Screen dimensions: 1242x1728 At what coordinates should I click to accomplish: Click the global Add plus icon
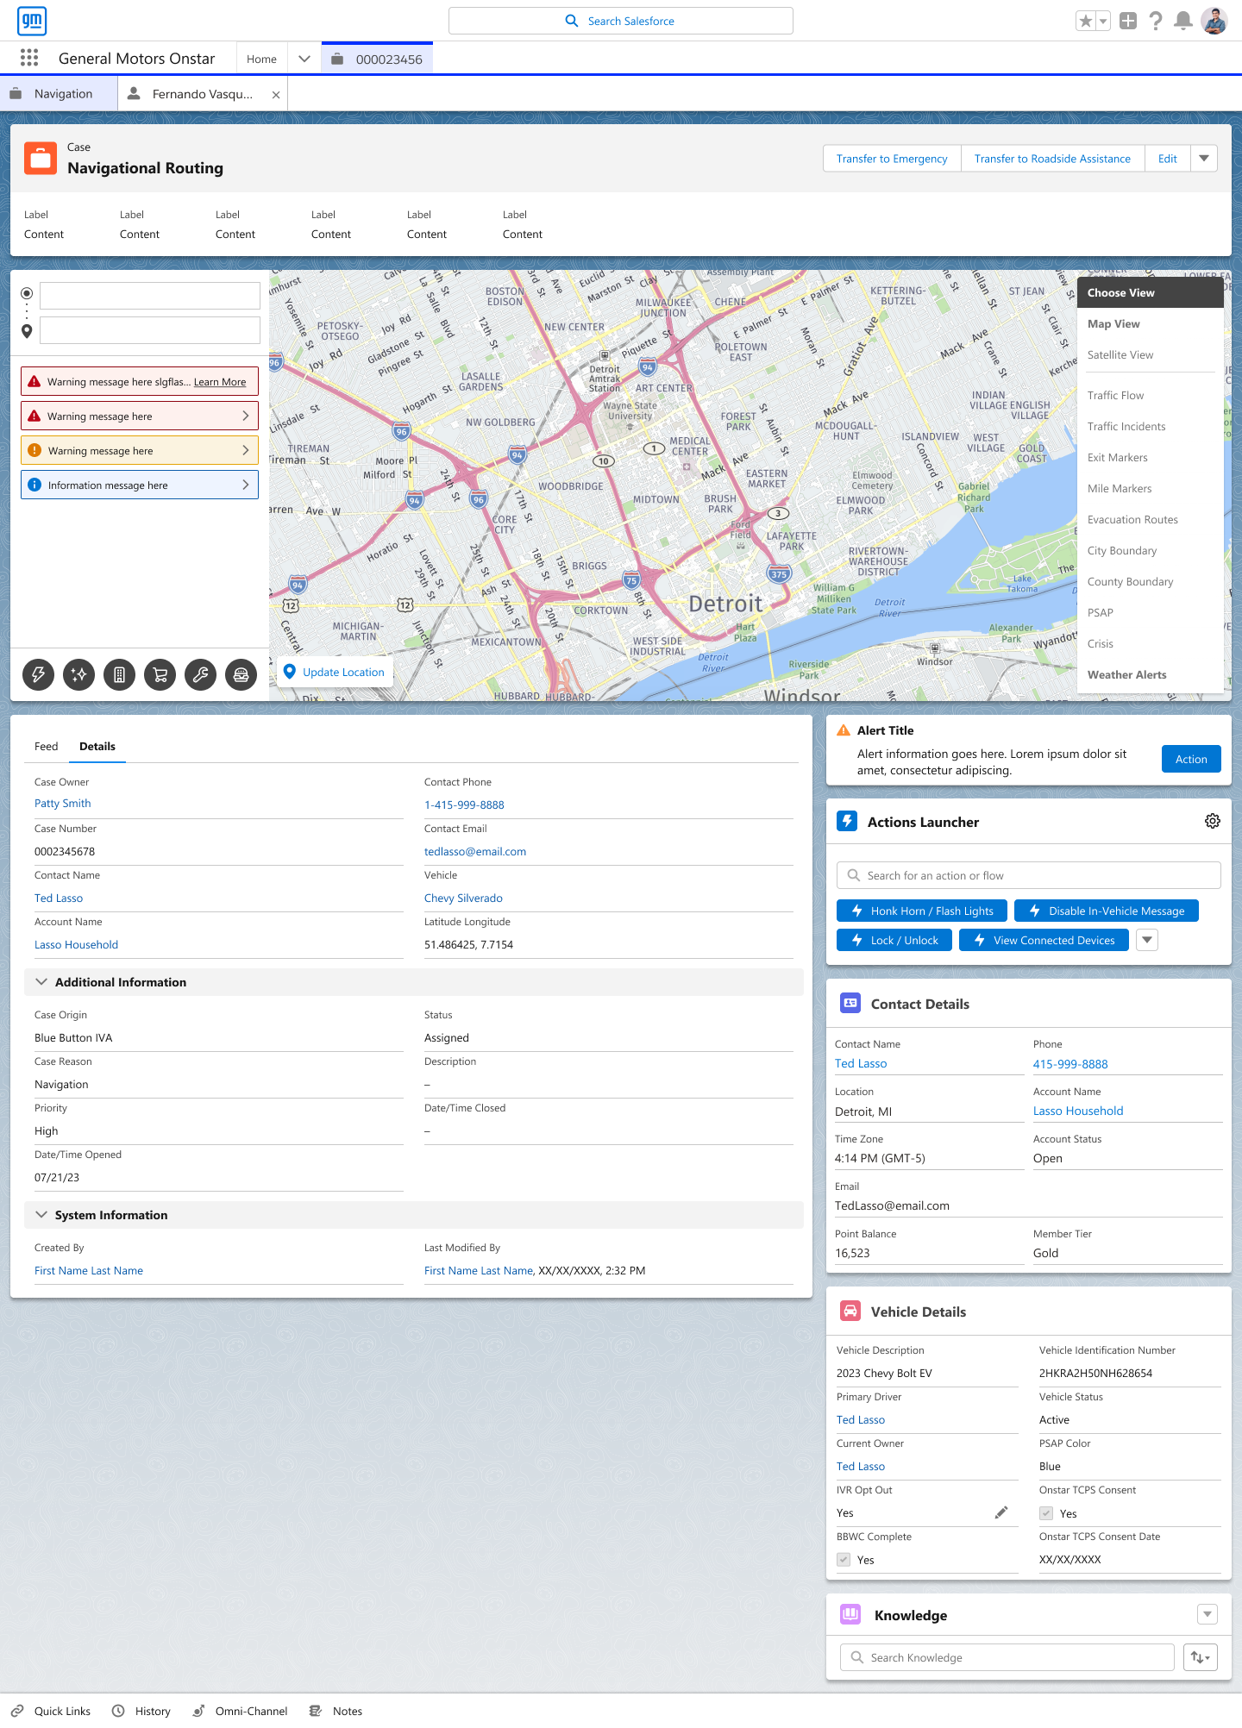pyautogui.click(x=1128, y=21)
